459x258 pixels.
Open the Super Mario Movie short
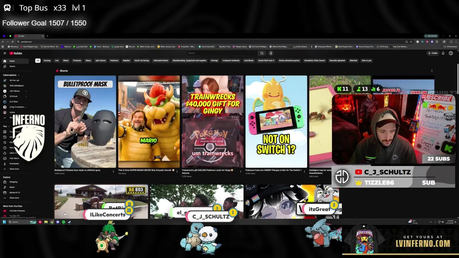click(x=149, y=121)
